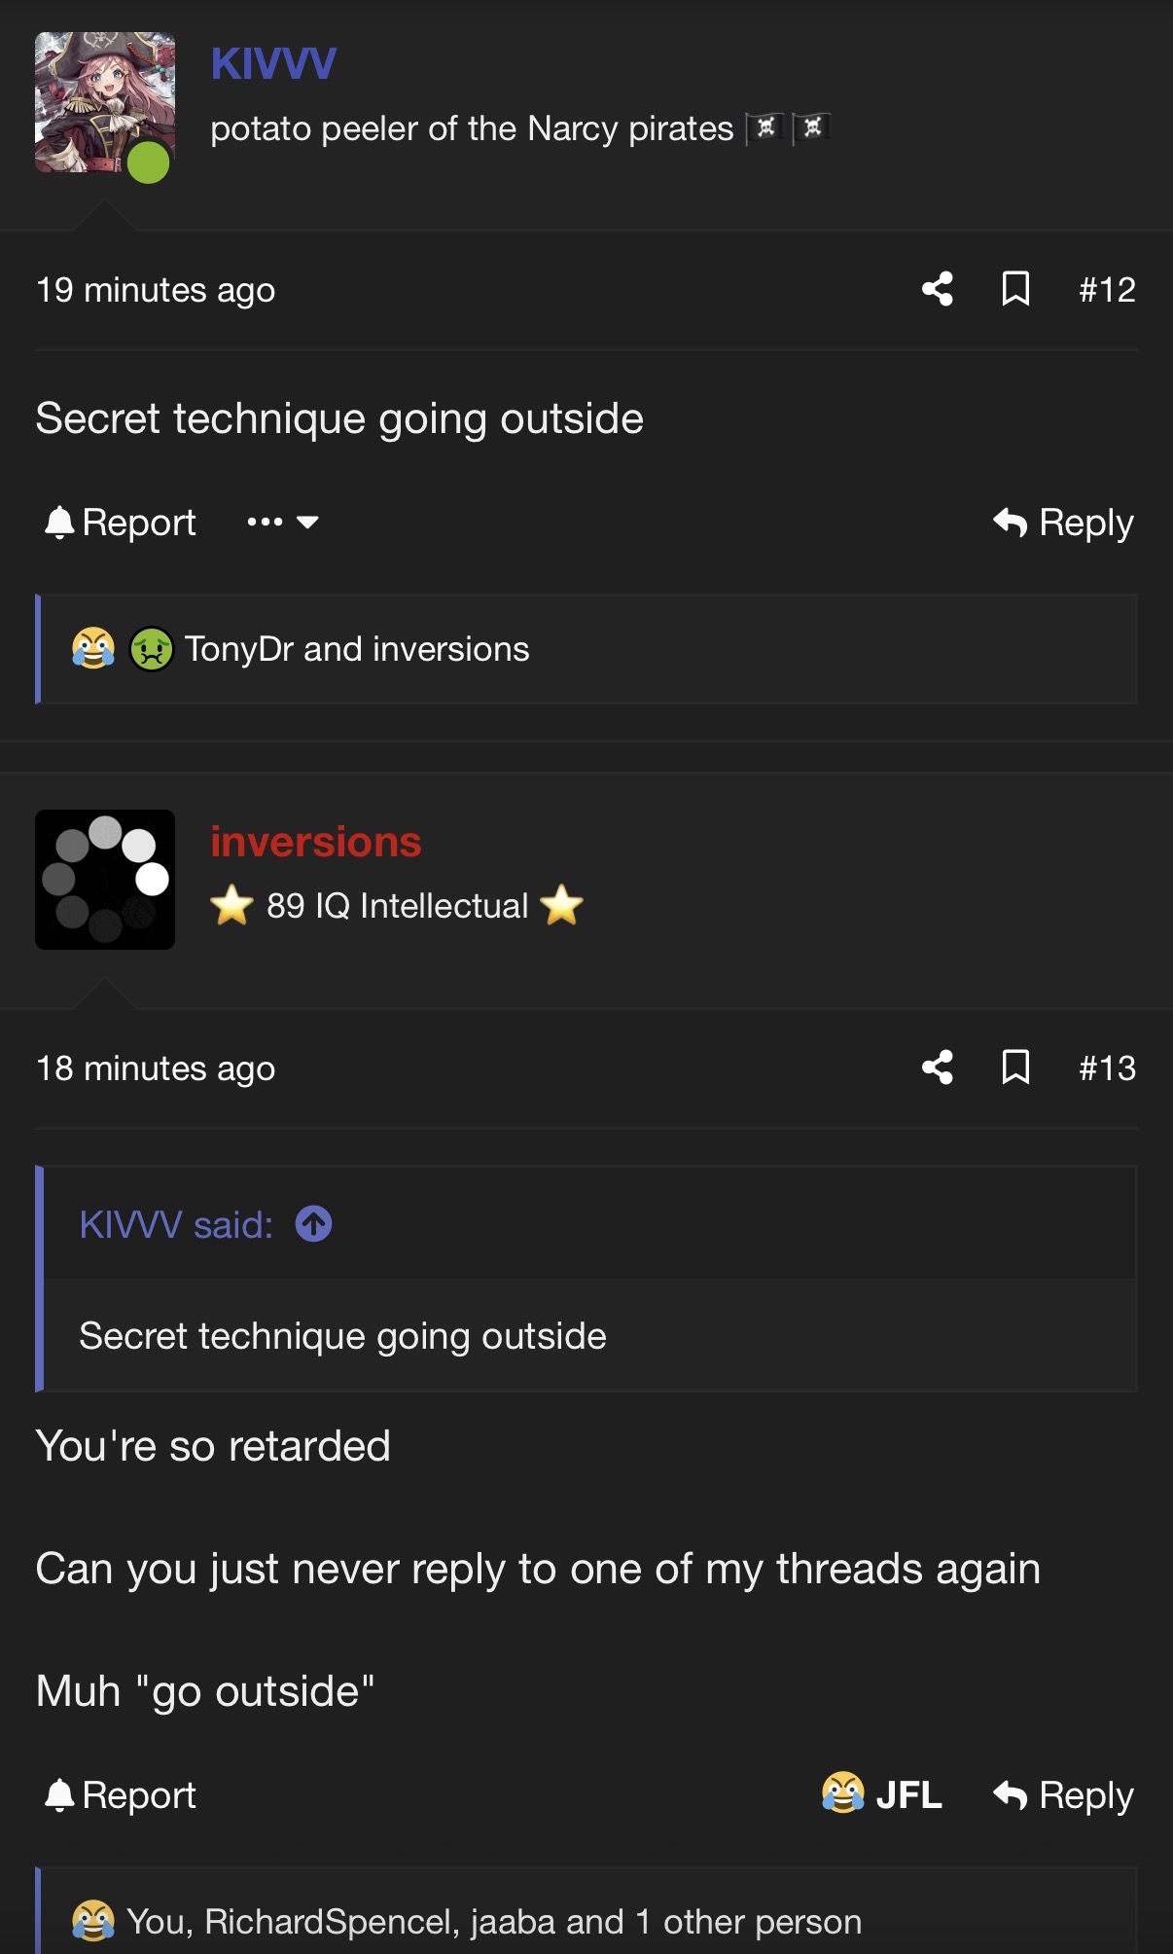The width and height of the screenshot is (1173, 1954).
Task: Open post #13 permalink number
Action: [x=1107, y=1067]
